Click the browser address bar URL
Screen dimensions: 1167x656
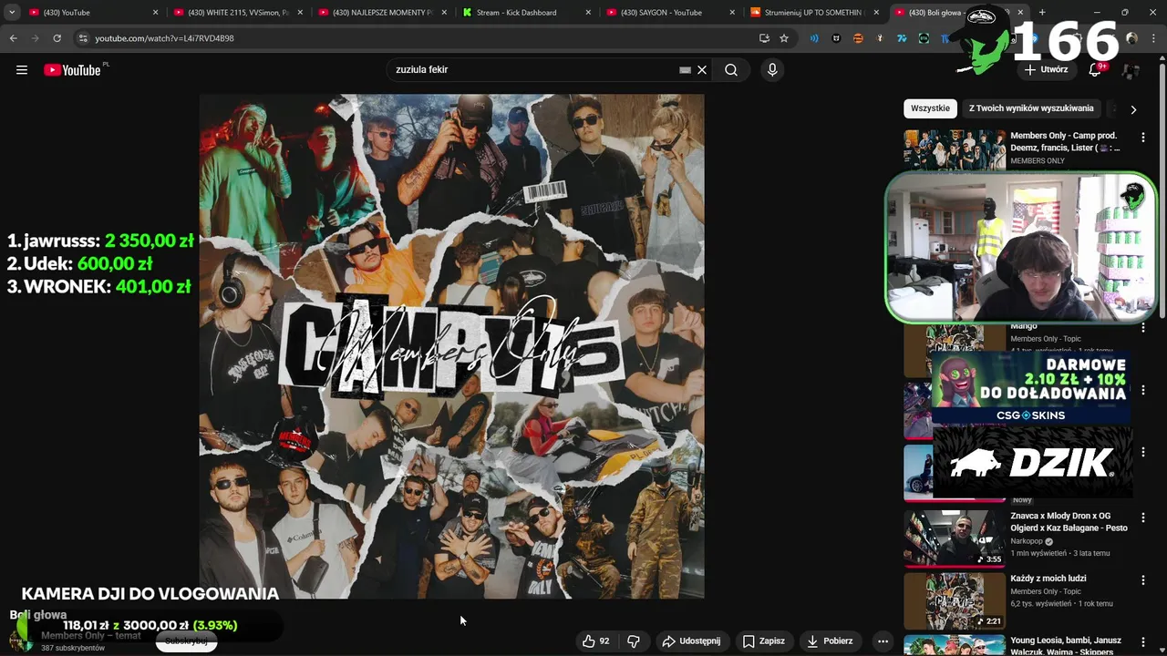[x=164, y=38]
